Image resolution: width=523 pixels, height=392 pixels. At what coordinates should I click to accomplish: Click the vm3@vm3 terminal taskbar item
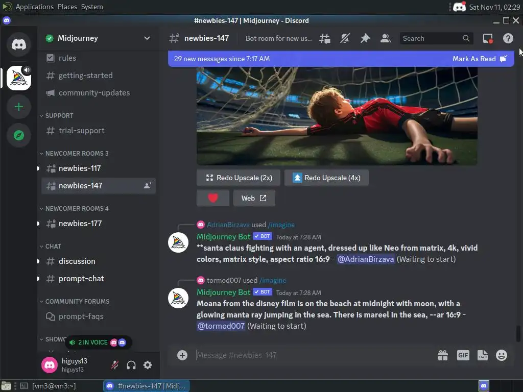pyautogui.click(x=49, y=386)
